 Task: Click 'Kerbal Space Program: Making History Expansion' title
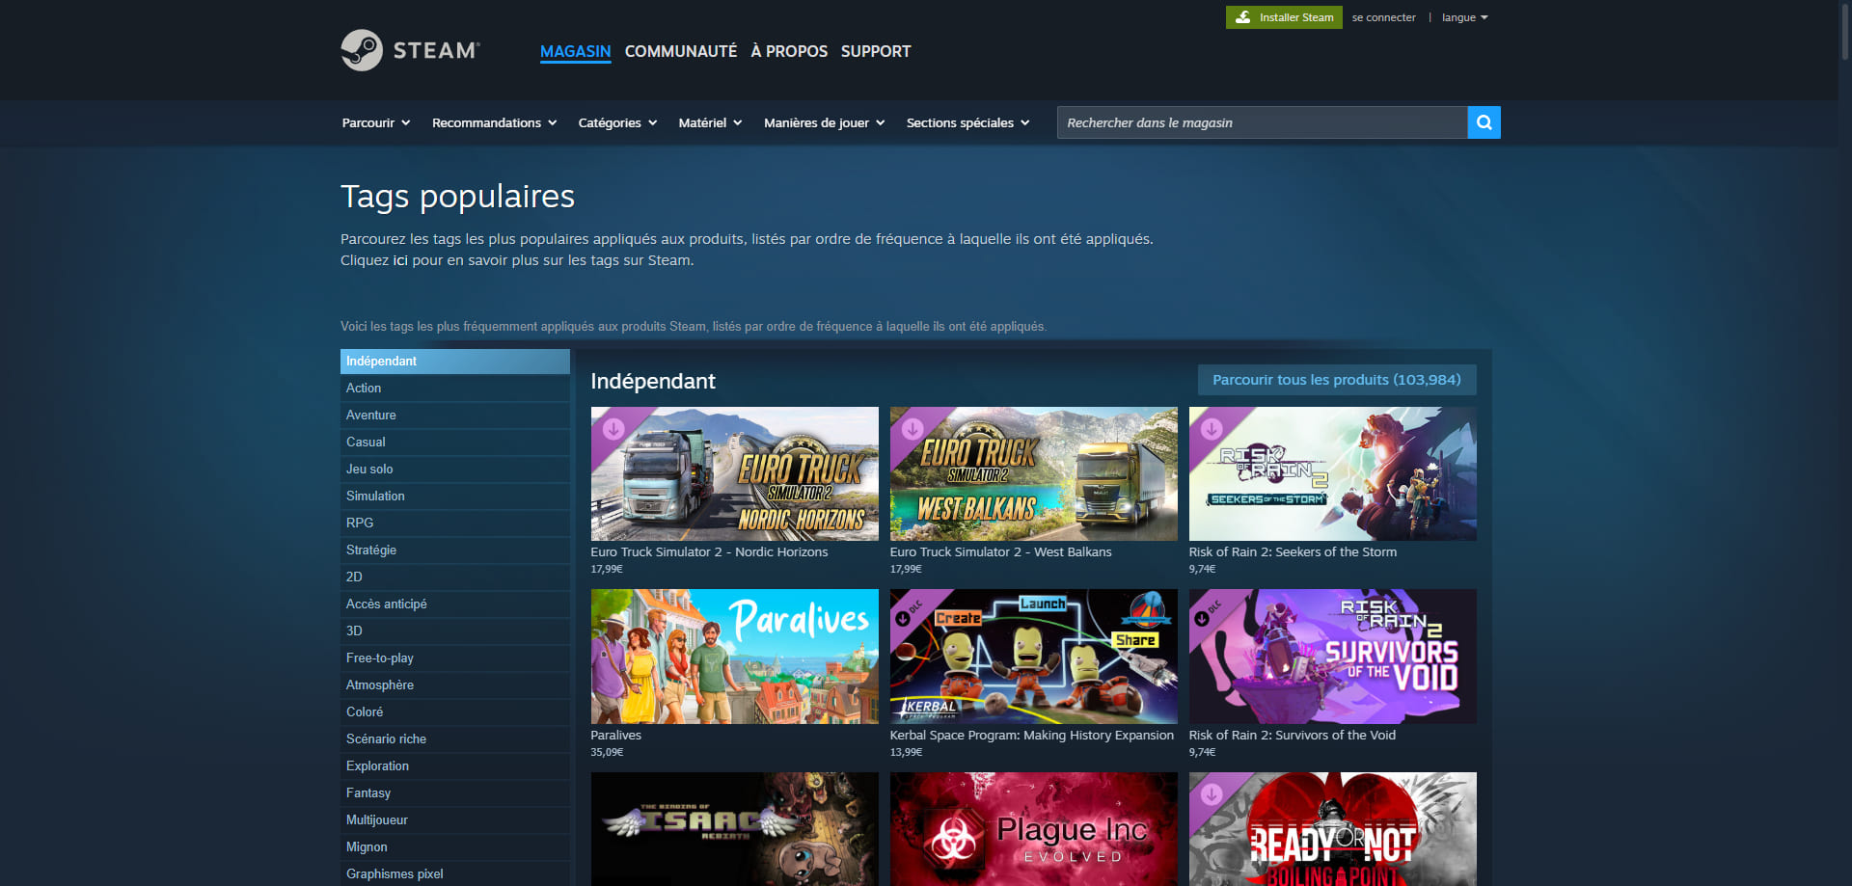point(1032,735)
